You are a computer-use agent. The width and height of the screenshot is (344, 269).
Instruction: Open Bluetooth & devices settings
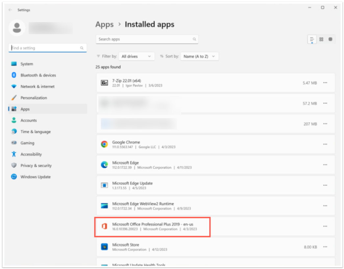(x=38, y=75)
